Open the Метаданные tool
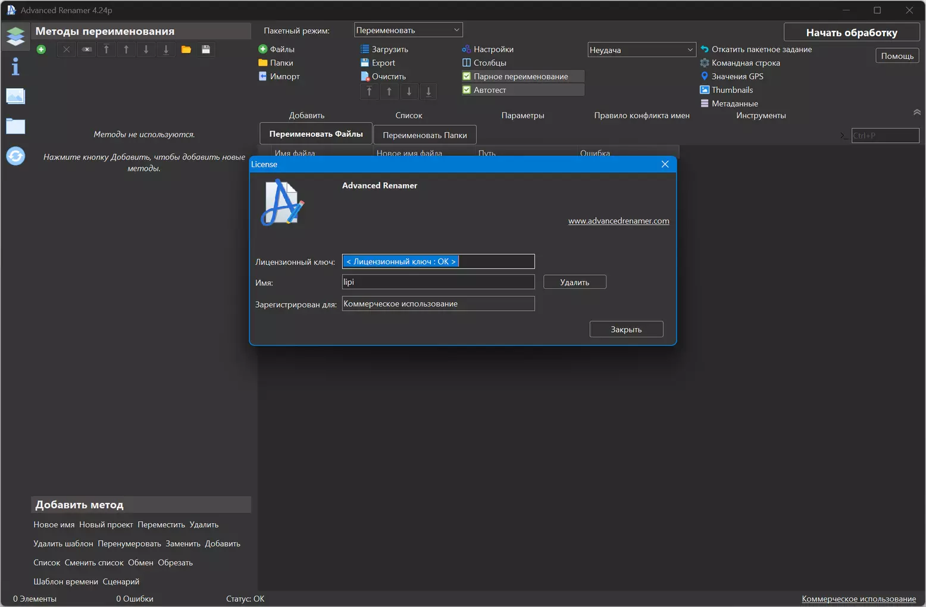Image resolution: width=926 pixels, height=607 pixels. pyautogui.click(x=729, y=104)
